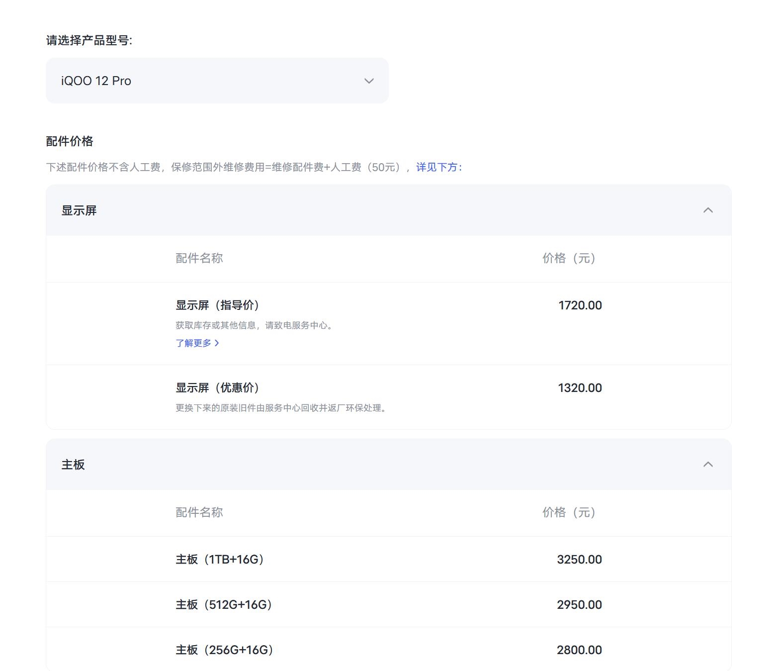The height and width of the screenshot is (671, 781).
Task: Click the 主板（512G+16G）row
Action: tap(224, 605)
